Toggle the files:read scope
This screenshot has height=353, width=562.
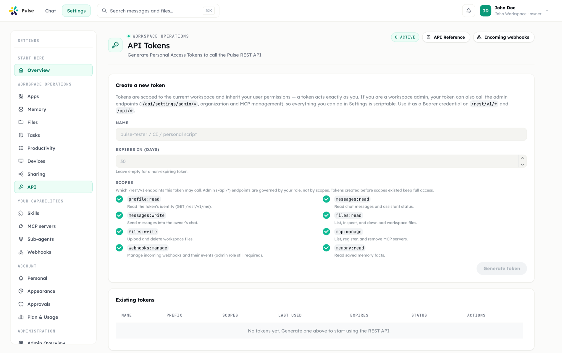(326, 215)
